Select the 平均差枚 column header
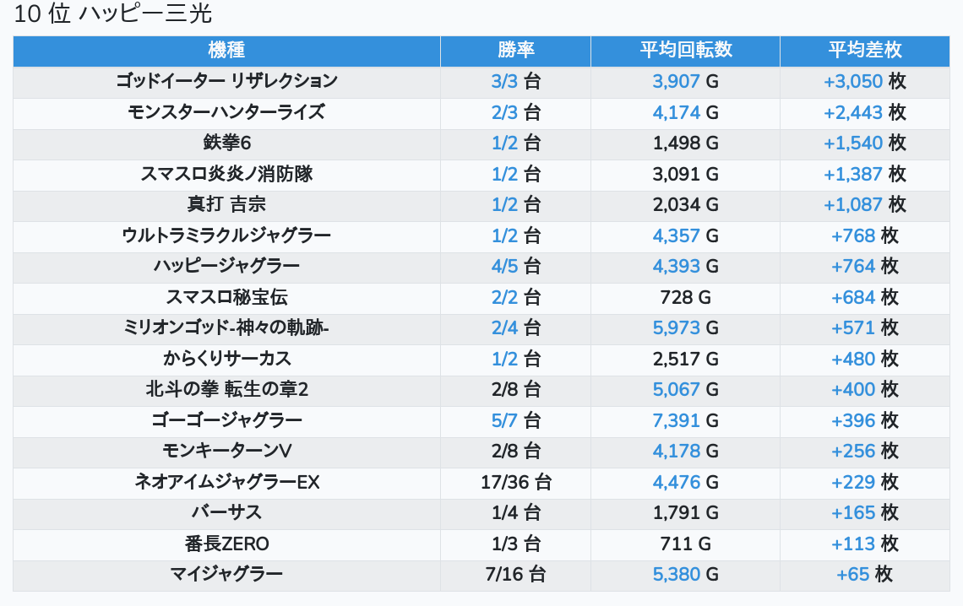This screenshot has width=963, height=606. [864, 51]
